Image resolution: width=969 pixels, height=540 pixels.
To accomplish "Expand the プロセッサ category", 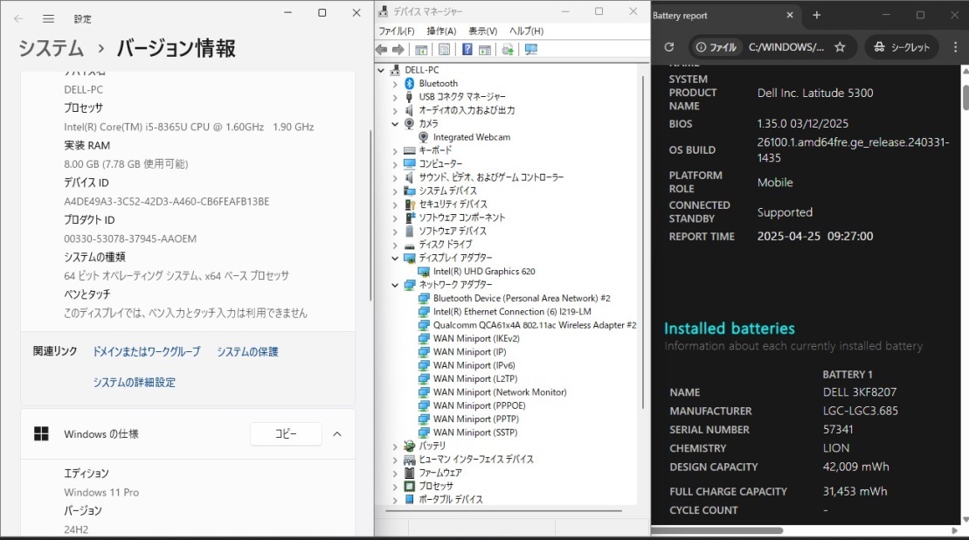I will [x=395, y=486].
